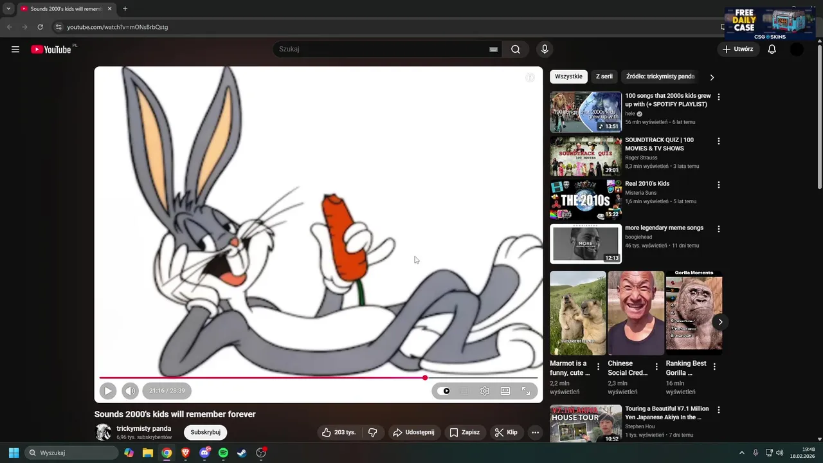Image resolution: width=823 pixels, height=463 pixels.
Task: Open Discord from the taskbar
Action: [x=204, y=453]
